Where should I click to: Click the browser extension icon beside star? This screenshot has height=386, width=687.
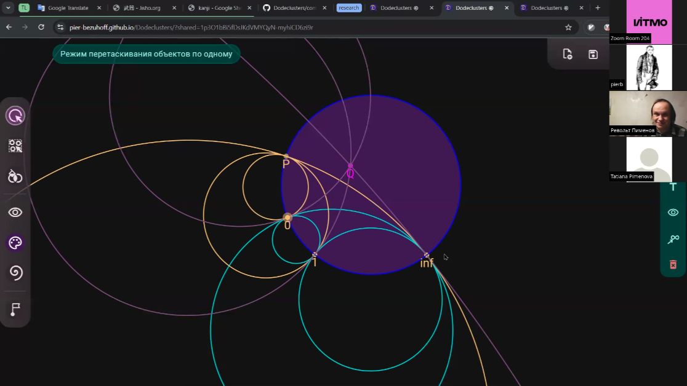point(591,27)
